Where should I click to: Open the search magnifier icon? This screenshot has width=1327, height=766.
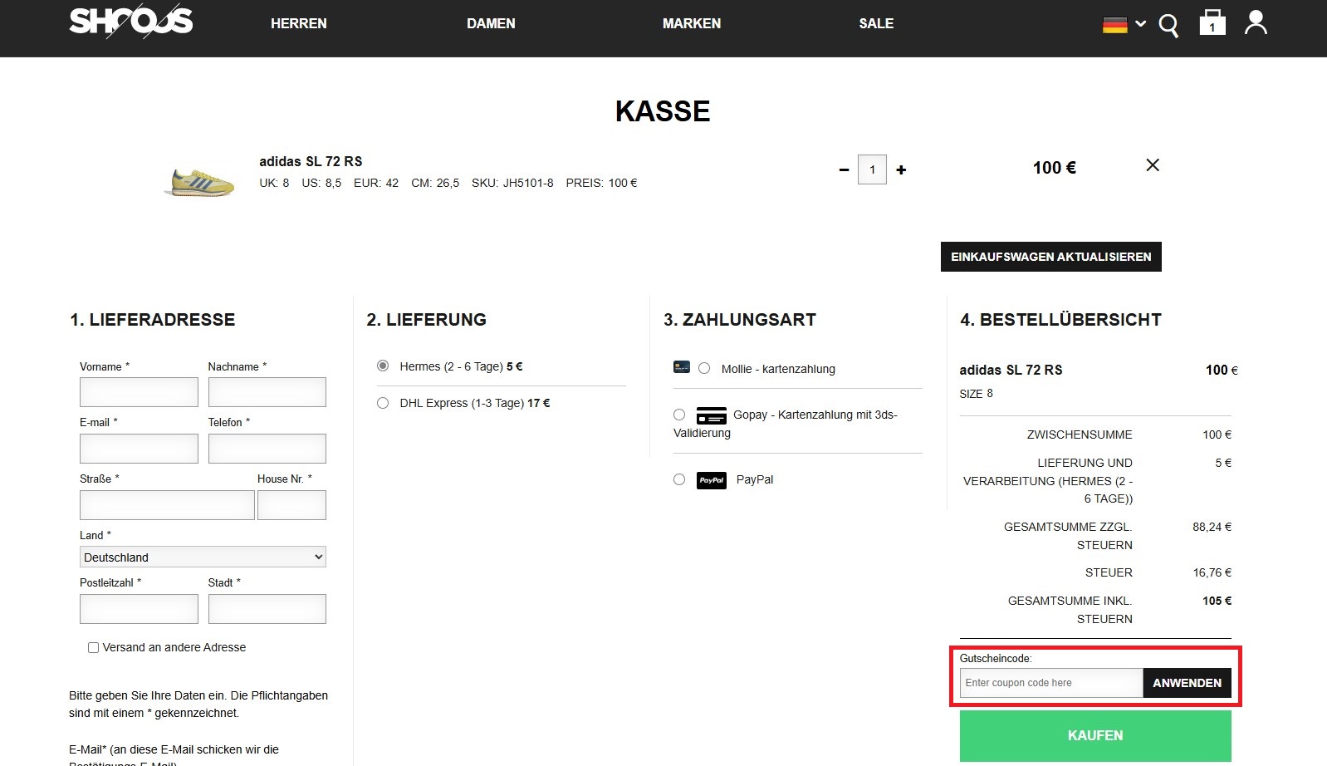click(1168, 26)
